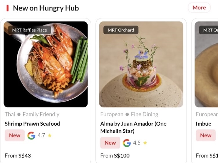218x163 pixels.
Task: Open the Imbue restaurant title
Action: tap(204, 124)
